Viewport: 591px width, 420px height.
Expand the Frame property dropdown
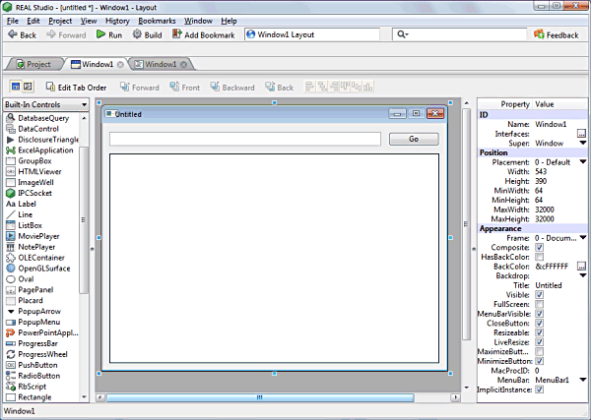[583, 237]
